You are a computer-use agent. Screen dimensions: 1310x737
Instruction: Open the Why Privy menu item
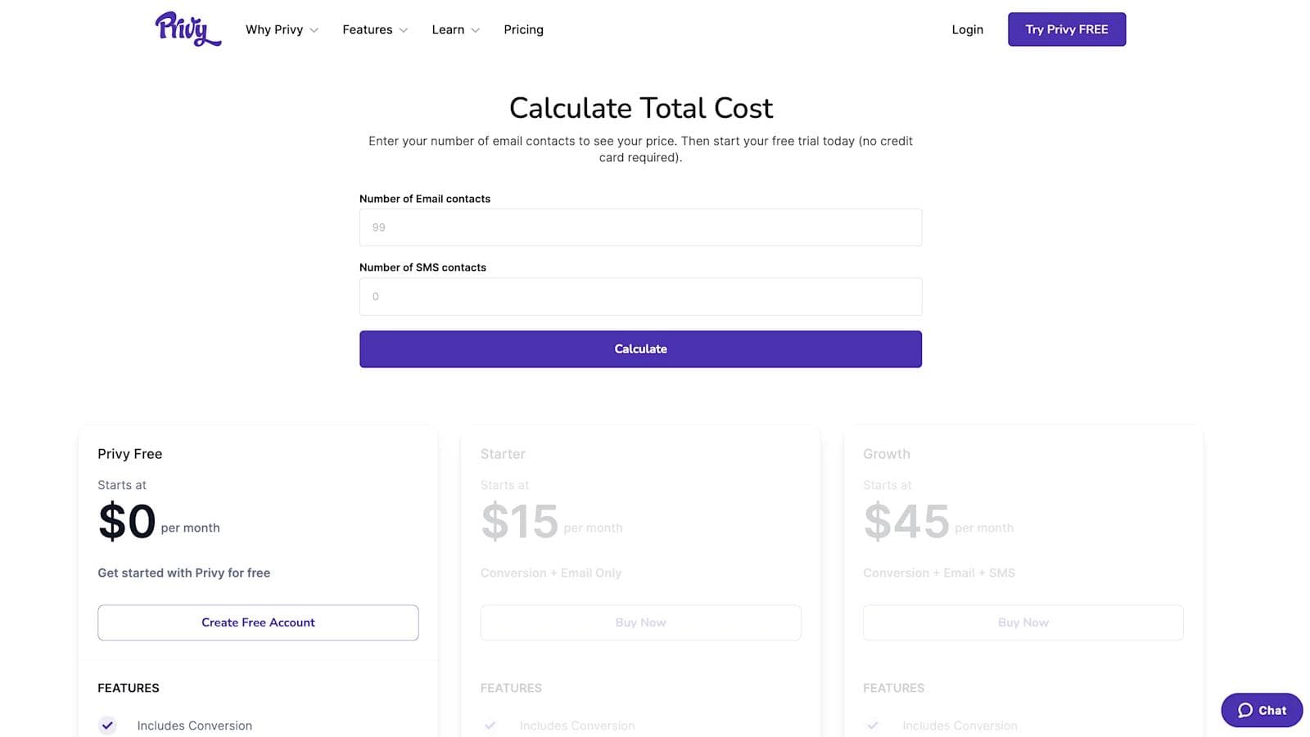tap(274, 29)
